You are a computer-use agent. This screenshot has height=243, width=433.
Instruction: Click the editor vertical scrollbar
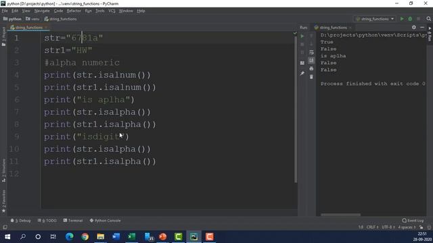pyautogui.click(x=296, y=109)
